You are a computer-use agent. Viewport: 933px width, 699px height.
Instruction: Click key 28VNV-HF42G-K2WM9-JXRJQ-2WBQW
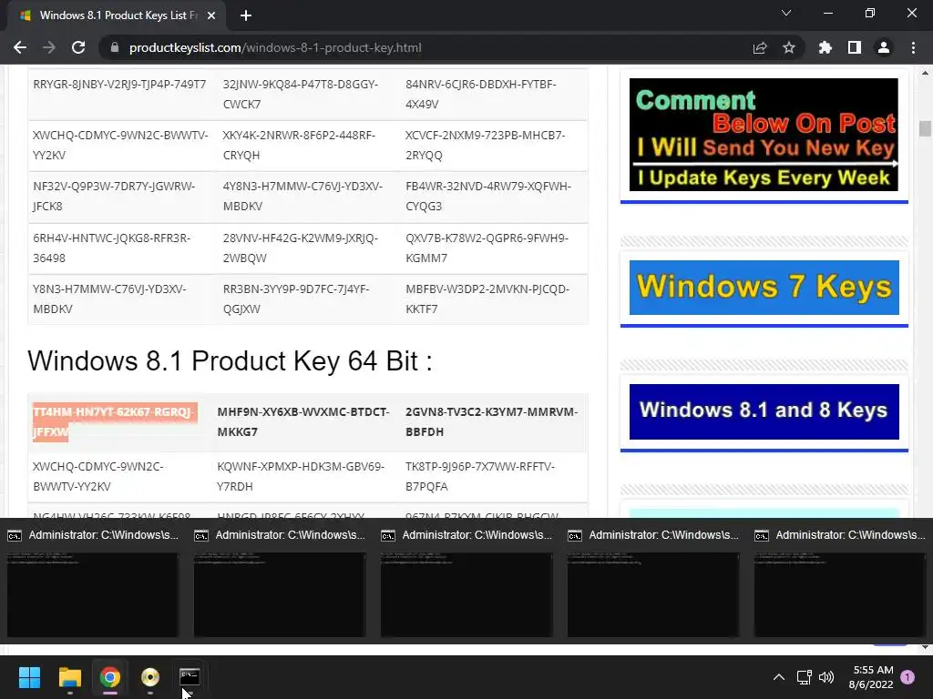click(x=301, y=248)
